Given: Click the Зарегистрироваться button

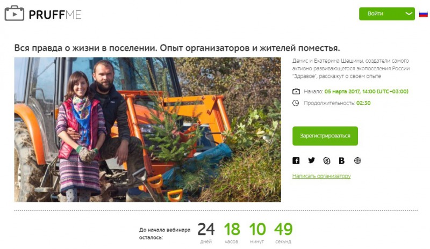Looking at the screenshot, I should [x=325, y=136].
